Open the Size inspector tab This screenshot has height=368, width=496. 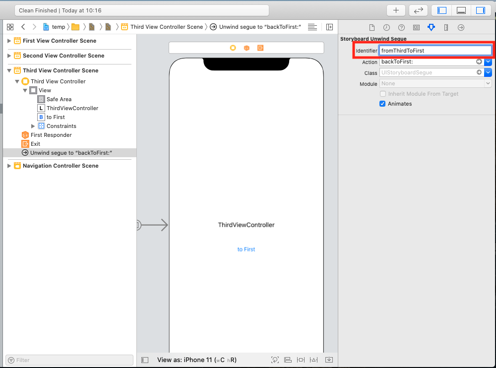(x=446, y=28)
